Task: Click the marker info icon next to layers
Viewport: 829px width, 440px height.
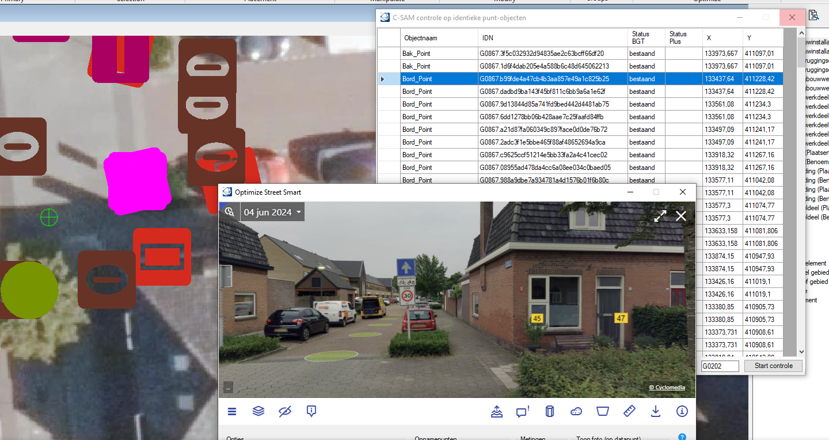Action: coord(311,411)
